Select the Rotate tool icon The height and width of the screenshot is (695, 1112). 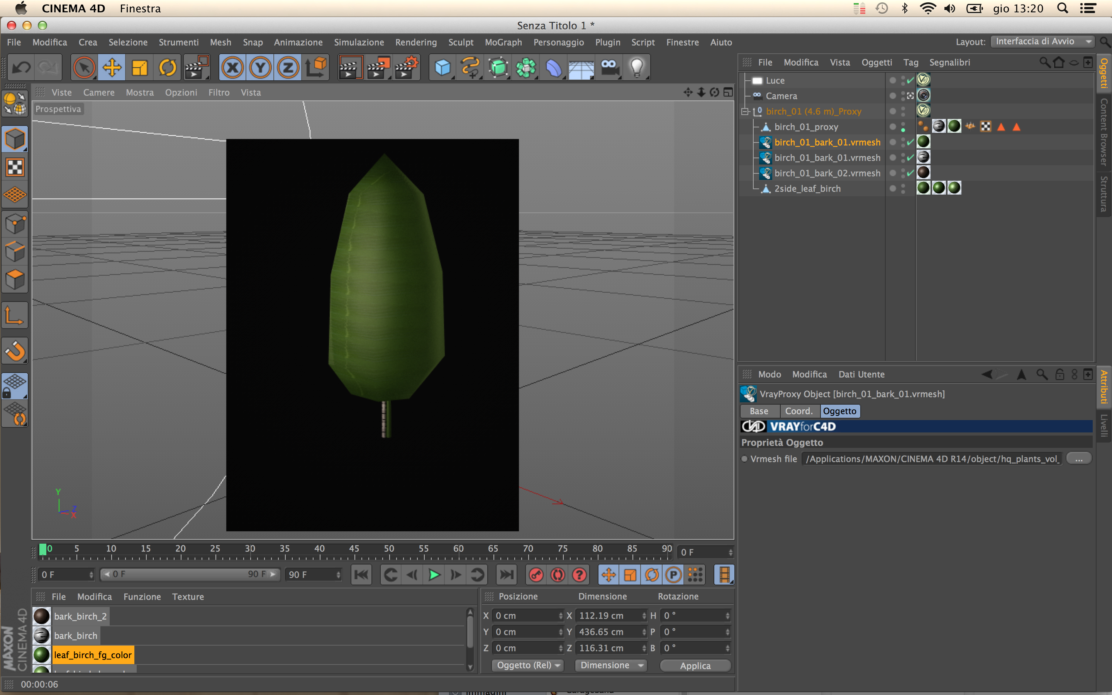point(167,68)
